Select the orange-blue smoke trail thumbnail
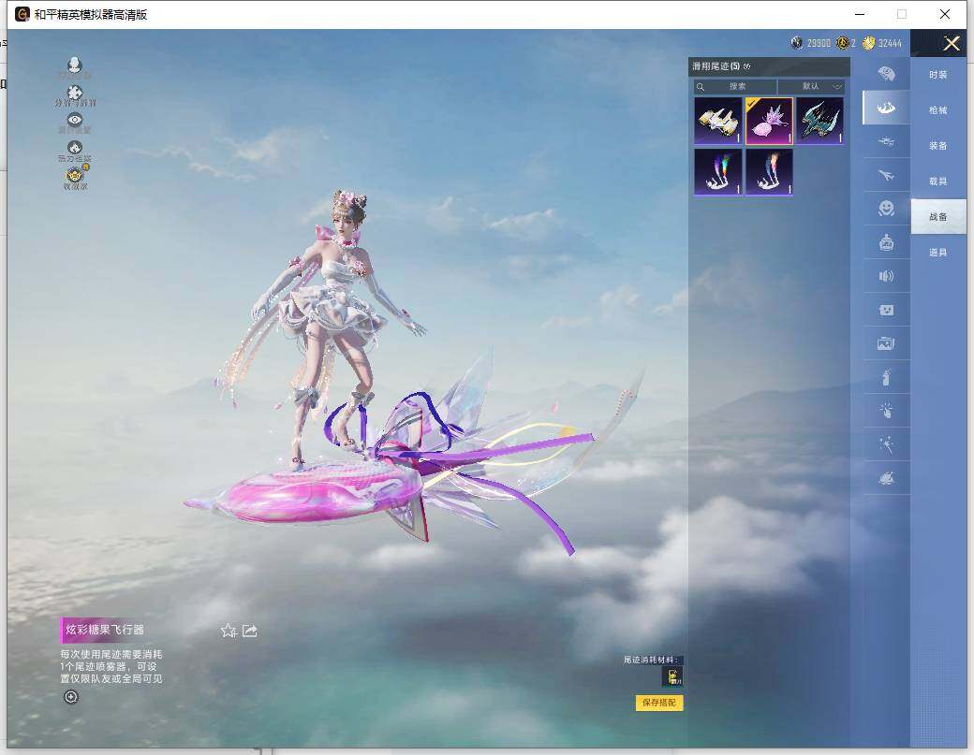 point(769,172)
